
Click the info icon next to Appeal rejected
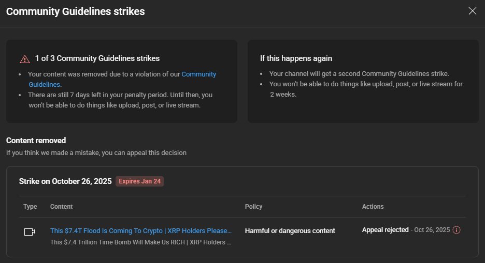coord(457,230)
